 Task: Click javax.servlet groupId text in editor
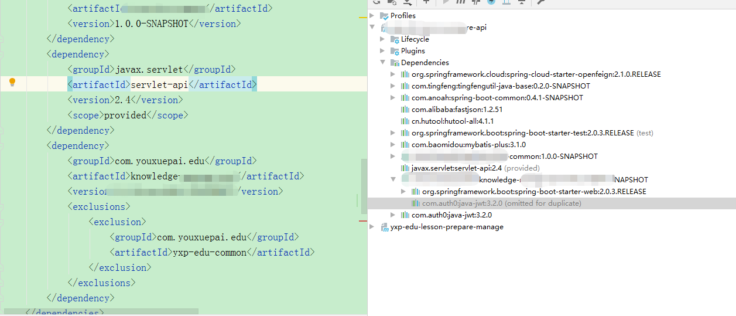[x=149, y=69]
